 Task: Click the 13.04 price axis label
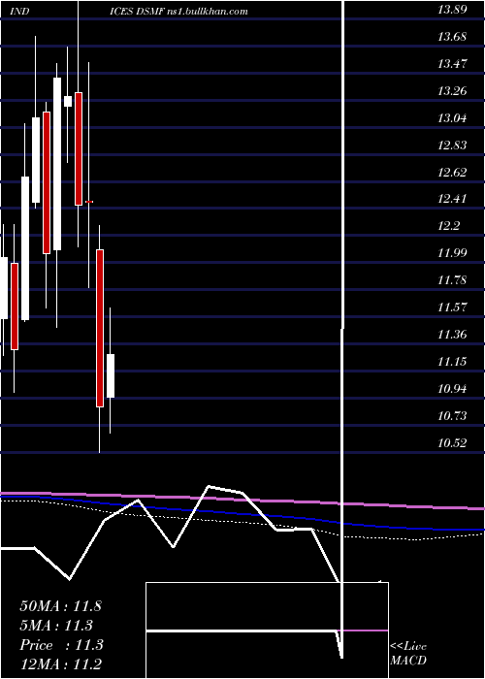[x=452, y=118]
